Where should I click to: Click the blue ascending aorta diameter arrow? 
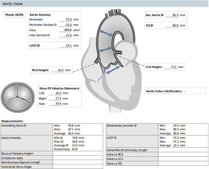(105, 34)
